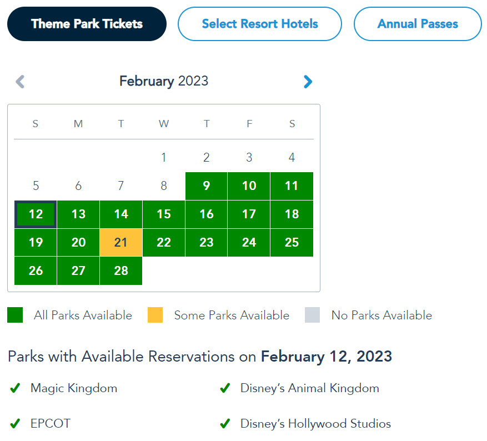Switch to Select Resort Hotels tab
Screen dimensions: 487x441
click(x=260, y=24)
